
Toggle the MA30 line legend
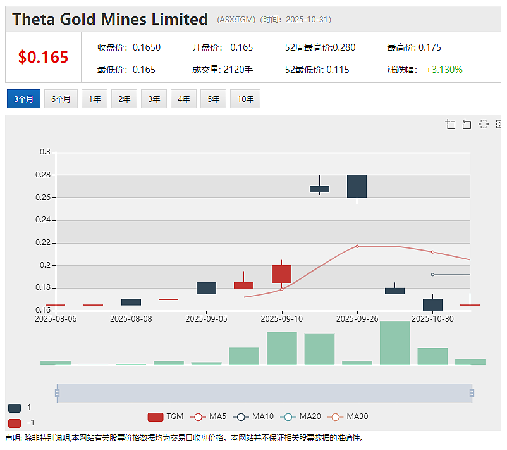click(x=348, y=416)
